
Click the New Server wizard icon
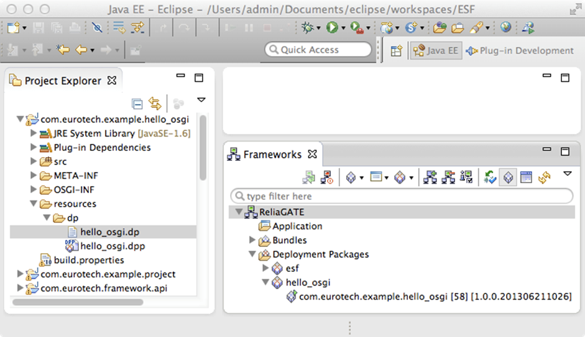[387, 27]
